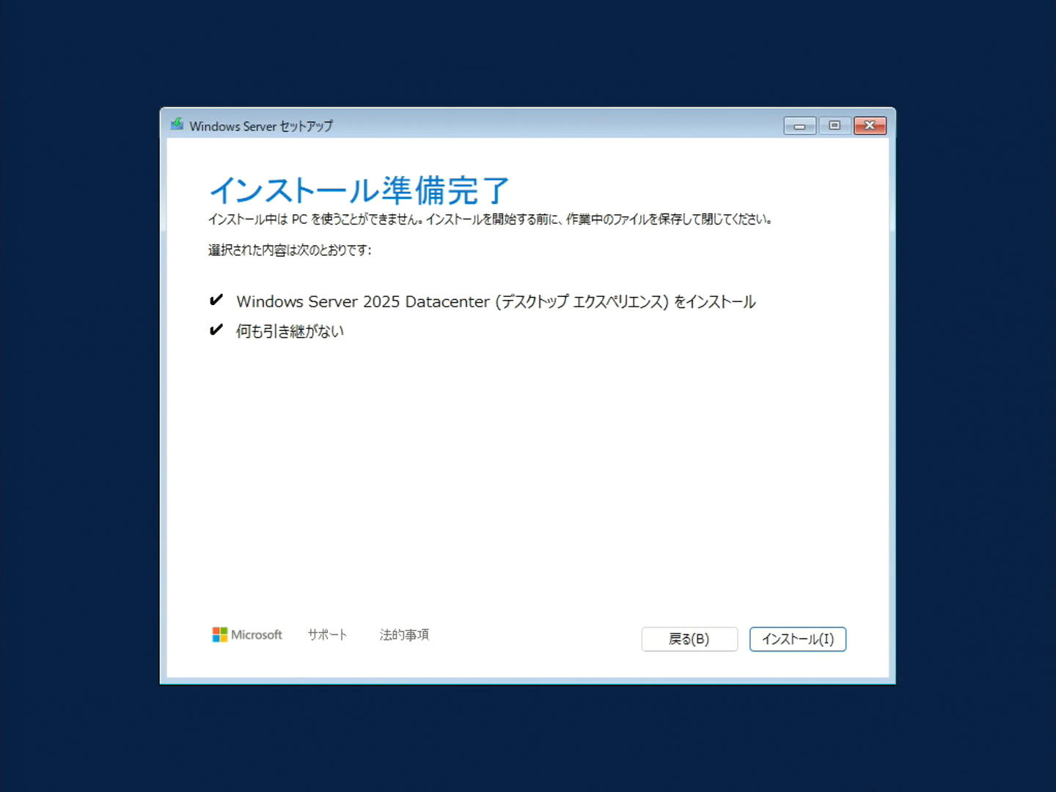Click the checkmark beside 何も引き継がない
The width and height of the screenshot is (1056, 792).
pyautogui.click(x=216, y=330)
